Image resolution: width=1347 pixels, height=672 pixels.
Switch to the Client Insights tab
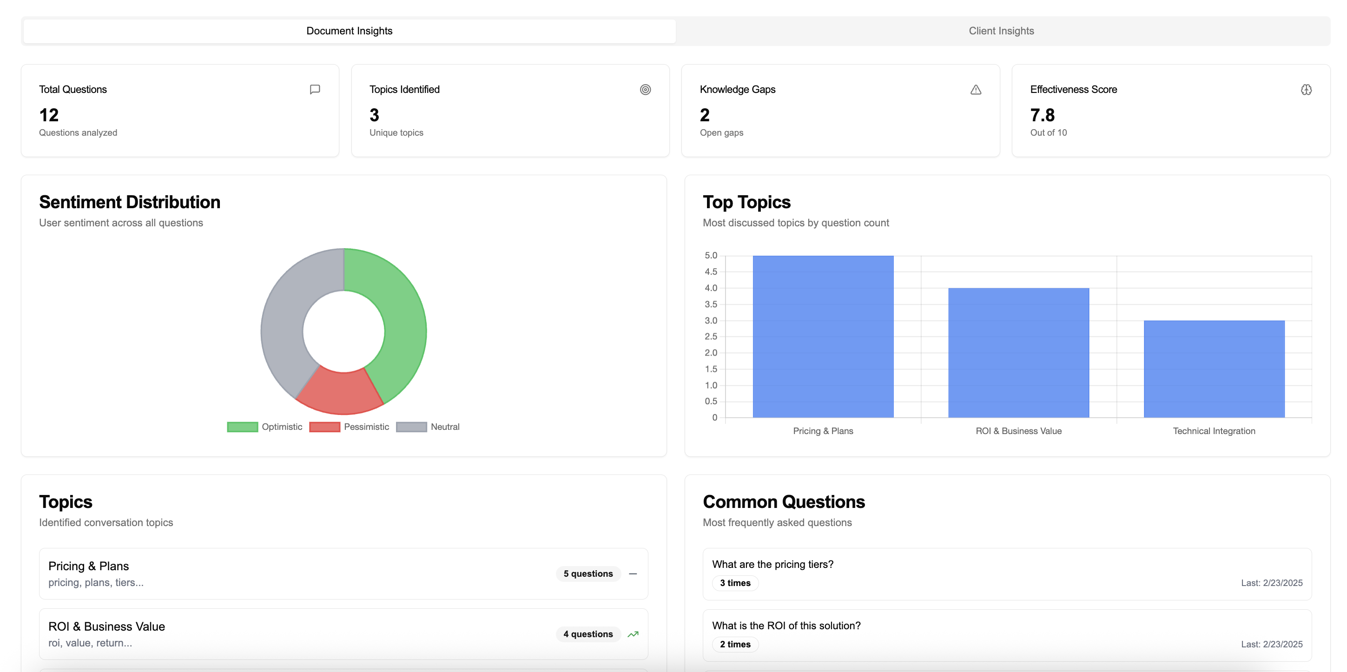coord(1001,30)
